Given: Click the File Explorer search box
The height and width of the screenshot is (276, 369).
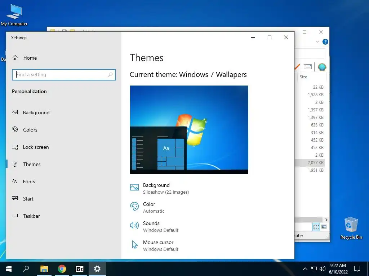Looking at the screenshot, I should (x=310, y=54).
